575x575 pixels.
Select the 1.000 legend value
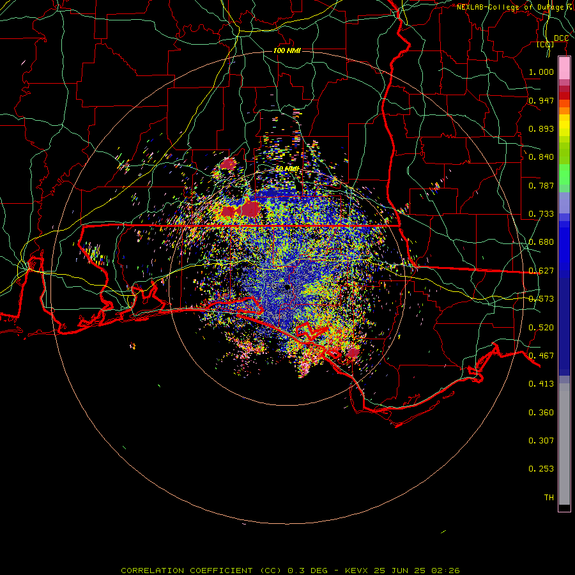click(x=541, y=72)
